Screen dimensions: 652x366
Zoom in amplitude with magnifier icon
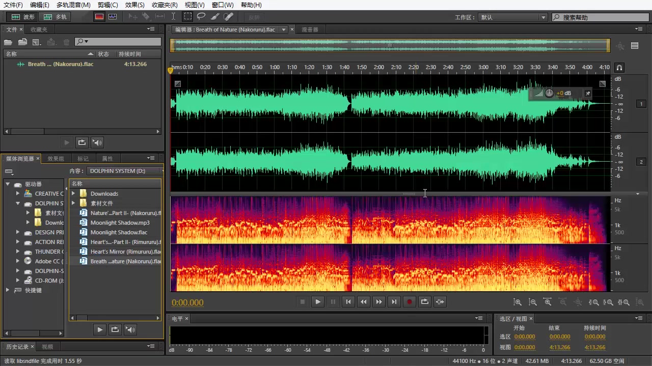click(518, 302)
